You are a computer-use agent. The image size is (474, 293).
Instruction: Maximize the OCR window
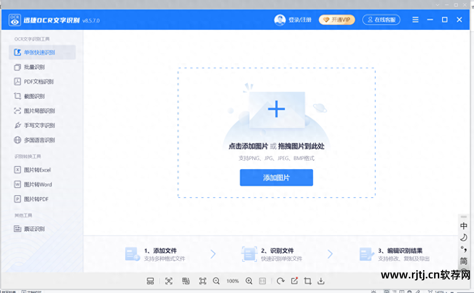444,20
